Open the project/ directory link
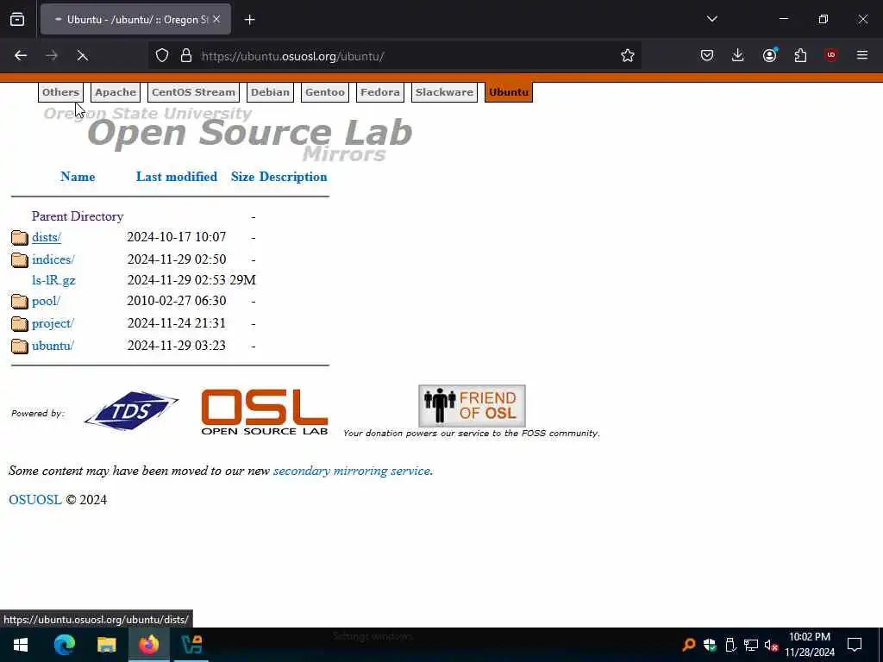 coord(53,323)
